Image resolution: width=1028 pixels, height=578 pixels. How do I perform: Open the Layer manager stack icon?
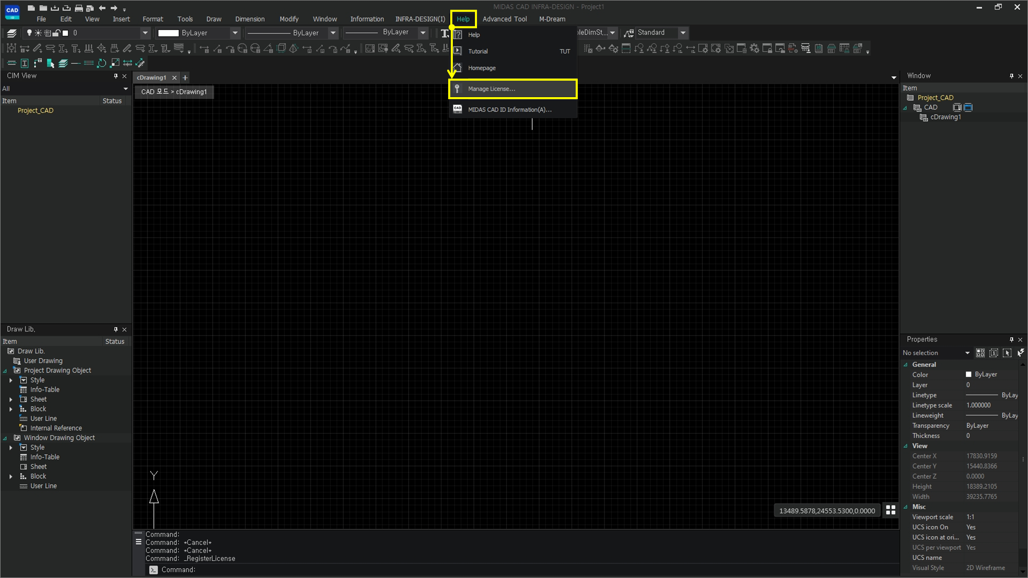pyautogui.click(x=12, y=33)
